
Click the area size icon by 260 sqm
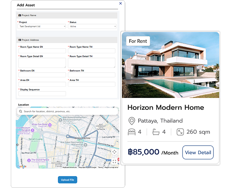[180, 132]
